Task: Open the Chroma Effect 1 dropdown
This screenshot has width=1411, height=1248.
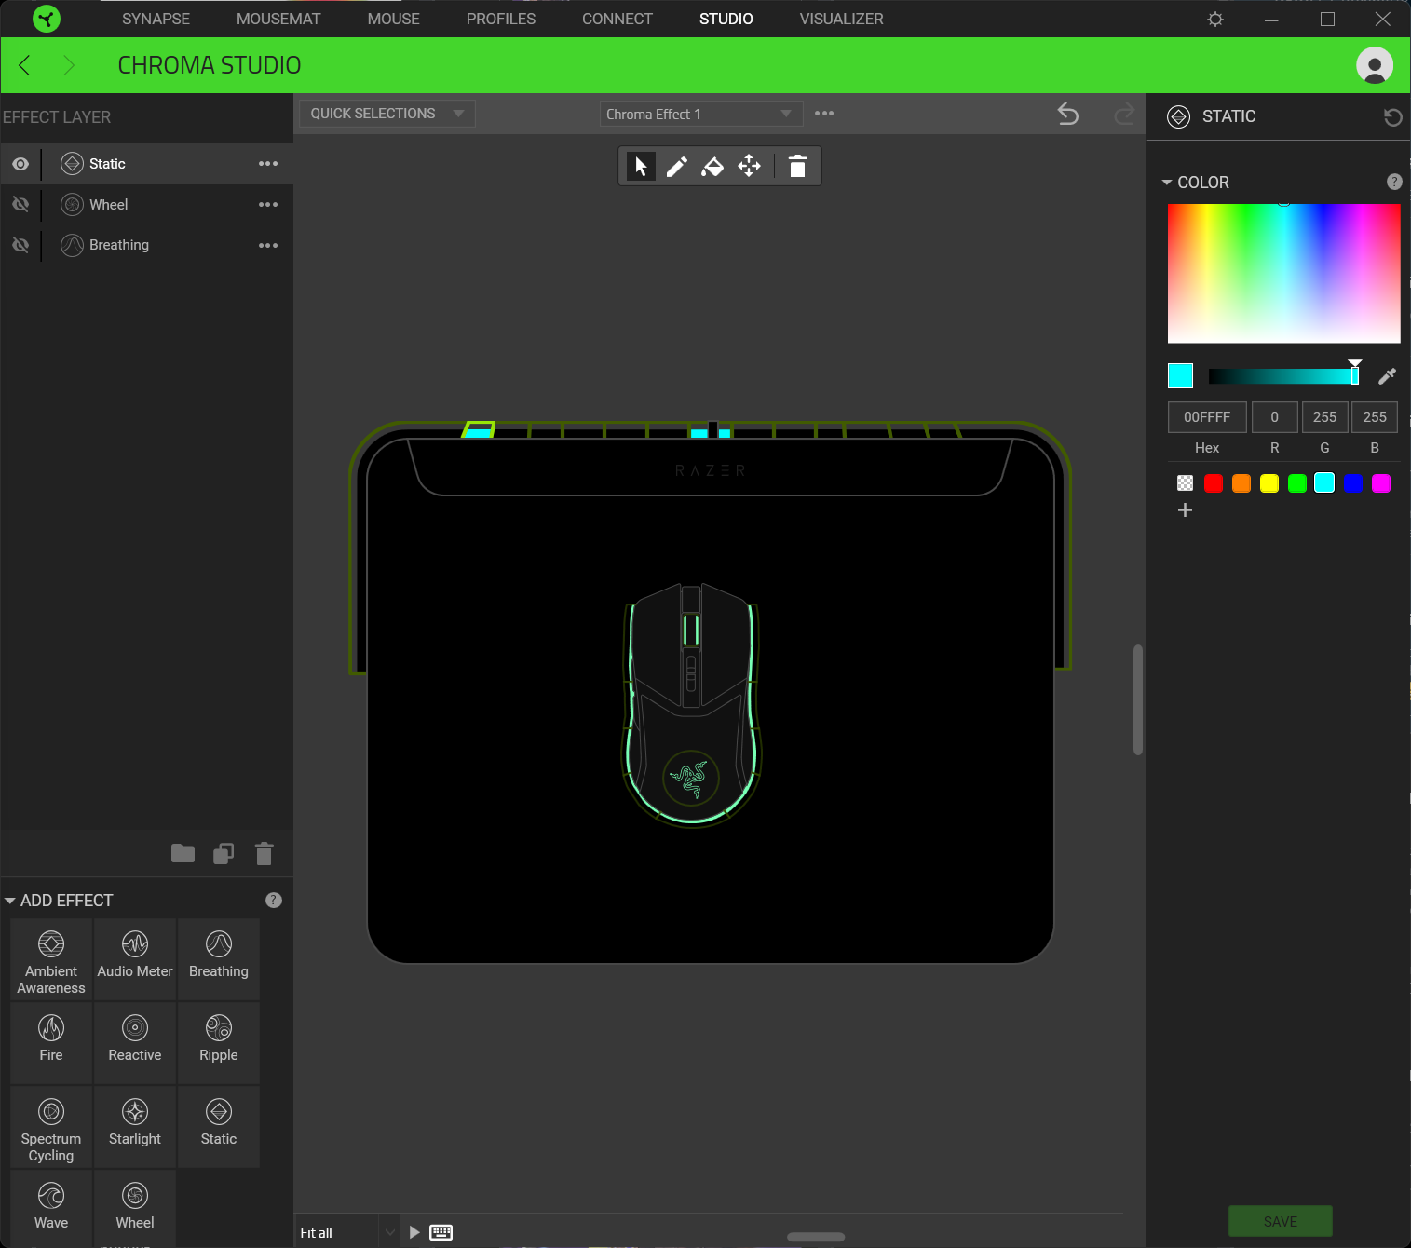Action: (699, 113)
